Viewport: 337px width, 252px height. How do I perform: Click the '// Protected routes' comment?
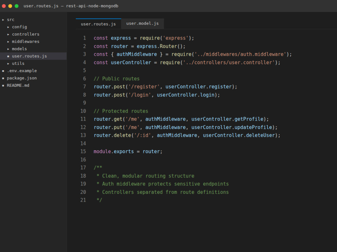pyautogui.click(x=121, y=111)
